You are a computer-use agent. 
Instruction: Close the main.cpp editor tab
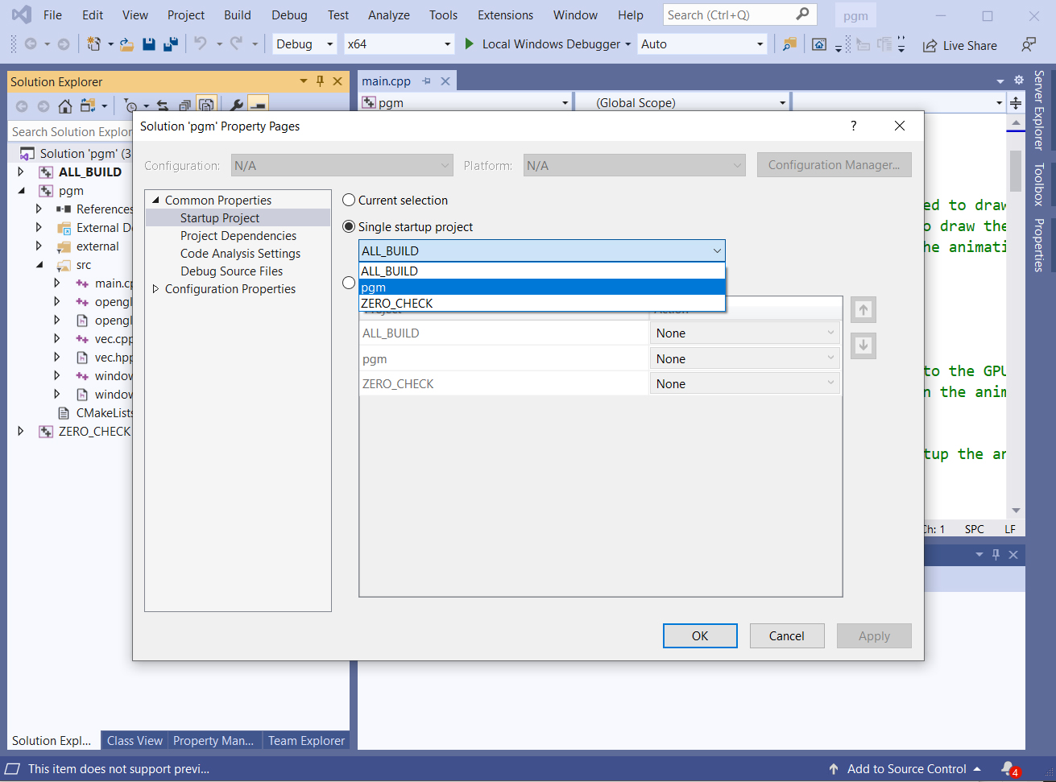pyautogui.click(x=445, y=81)
